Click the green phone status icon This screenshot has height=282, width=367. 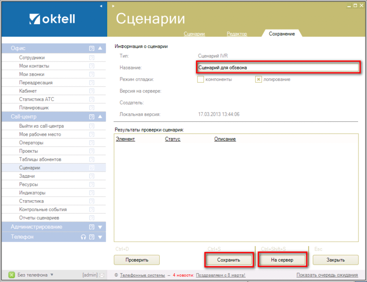(11, 275)
